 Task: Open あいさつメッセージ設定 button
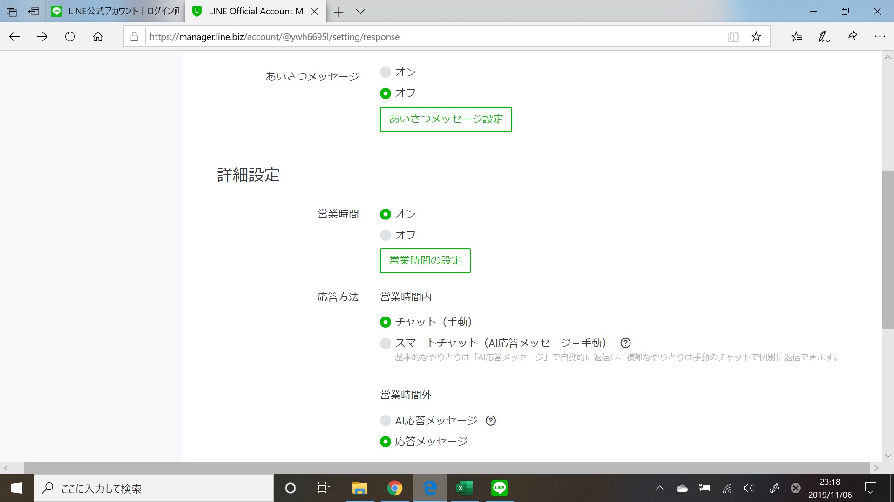(446, 119)
